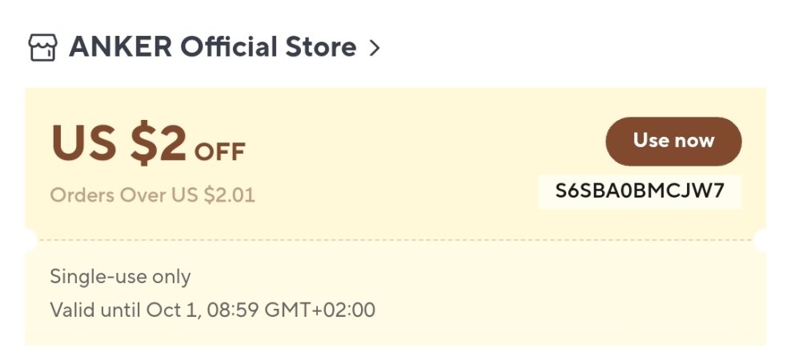
Task: Click the US $2 OFF headline
Action: tap(148, 142)
